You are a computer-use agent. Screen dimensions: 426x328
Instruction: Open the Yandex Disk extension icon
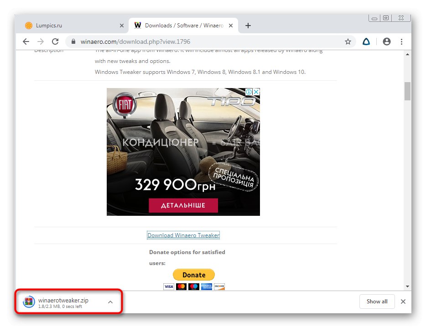point(366,41)
